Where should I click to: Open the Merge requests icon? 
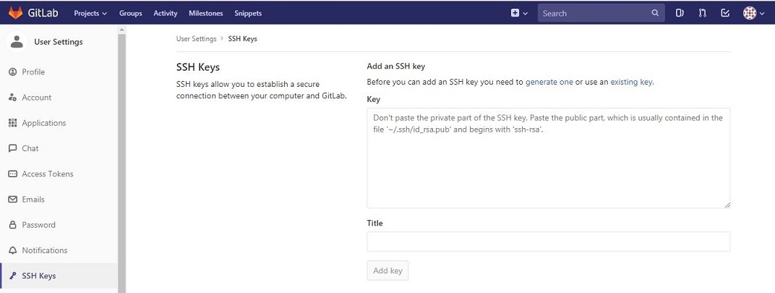click(x=702, y=13)
